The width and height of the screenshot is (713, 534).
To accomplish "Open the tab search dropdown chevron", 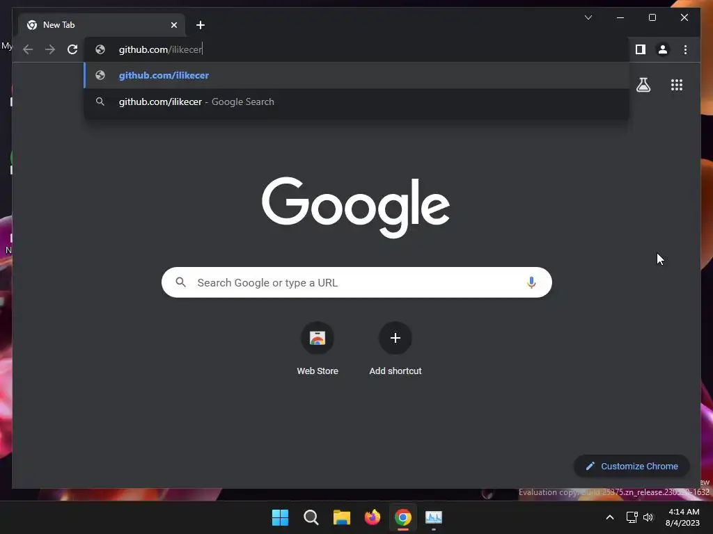I will coord(588,17).
